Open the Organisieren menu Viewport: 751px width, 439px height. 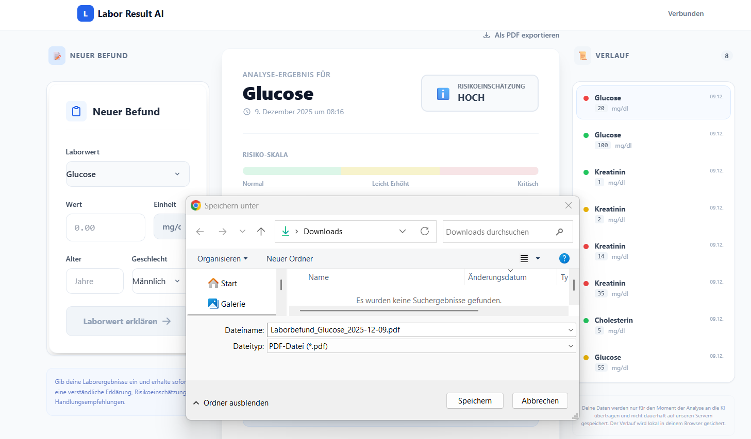222,259
